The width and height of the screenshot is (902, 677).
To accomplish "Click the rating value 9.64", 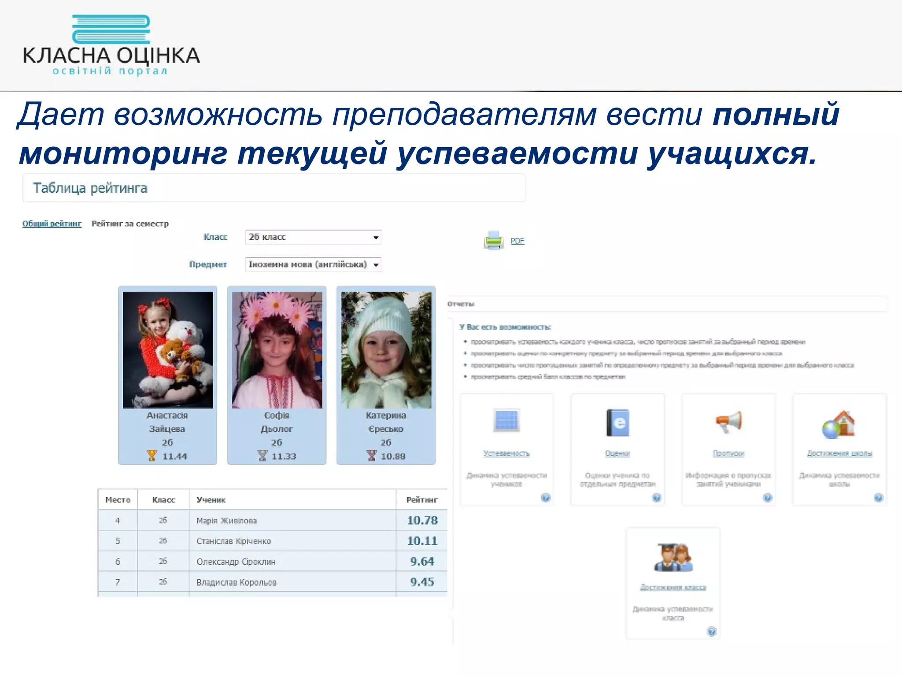I will click(x=422, y=562).
